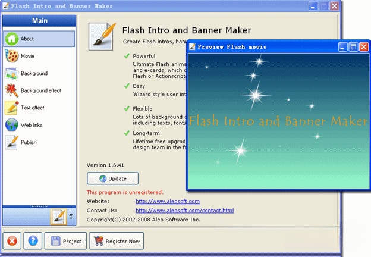Click the film reel Movie icon
371x257 pixels.
(x=11, y=56)
